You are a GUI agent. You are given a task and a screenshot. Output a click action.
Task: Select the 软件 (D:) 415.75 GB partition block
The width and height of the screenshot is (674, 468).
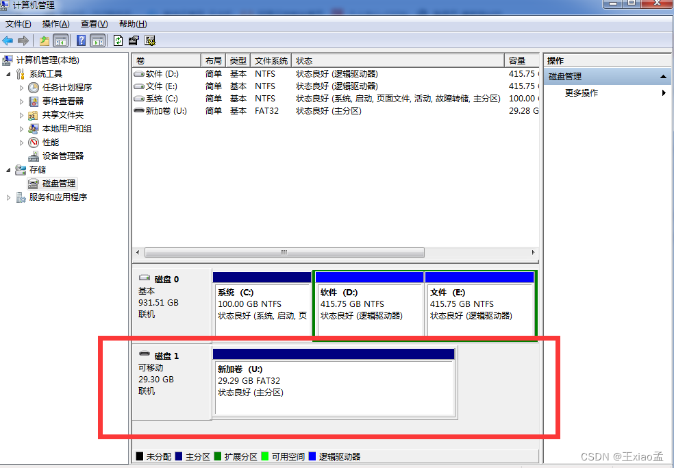(369, 304)
